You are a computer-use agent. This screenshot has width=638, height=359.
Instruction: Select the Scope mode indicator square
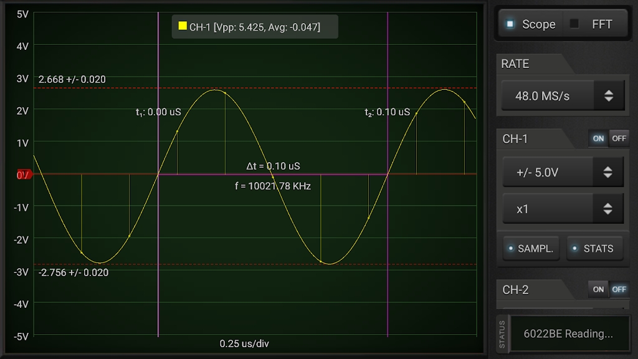(510, 24)
